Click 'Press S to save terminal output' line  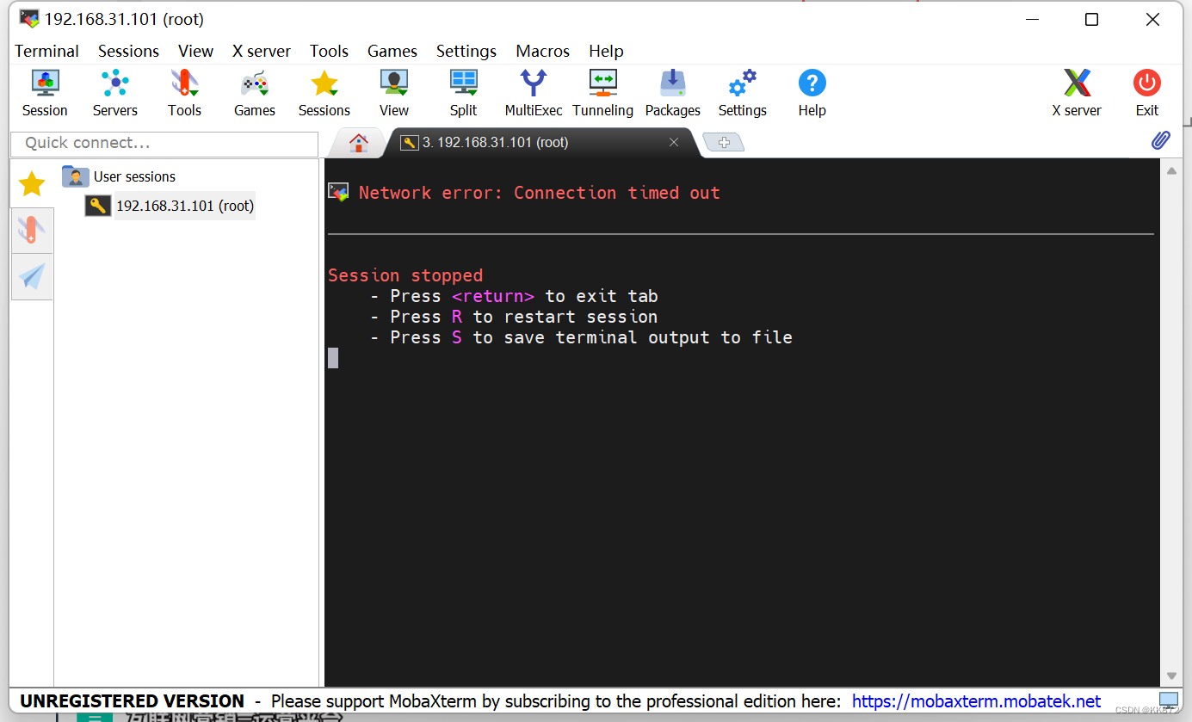coord(581,337)
